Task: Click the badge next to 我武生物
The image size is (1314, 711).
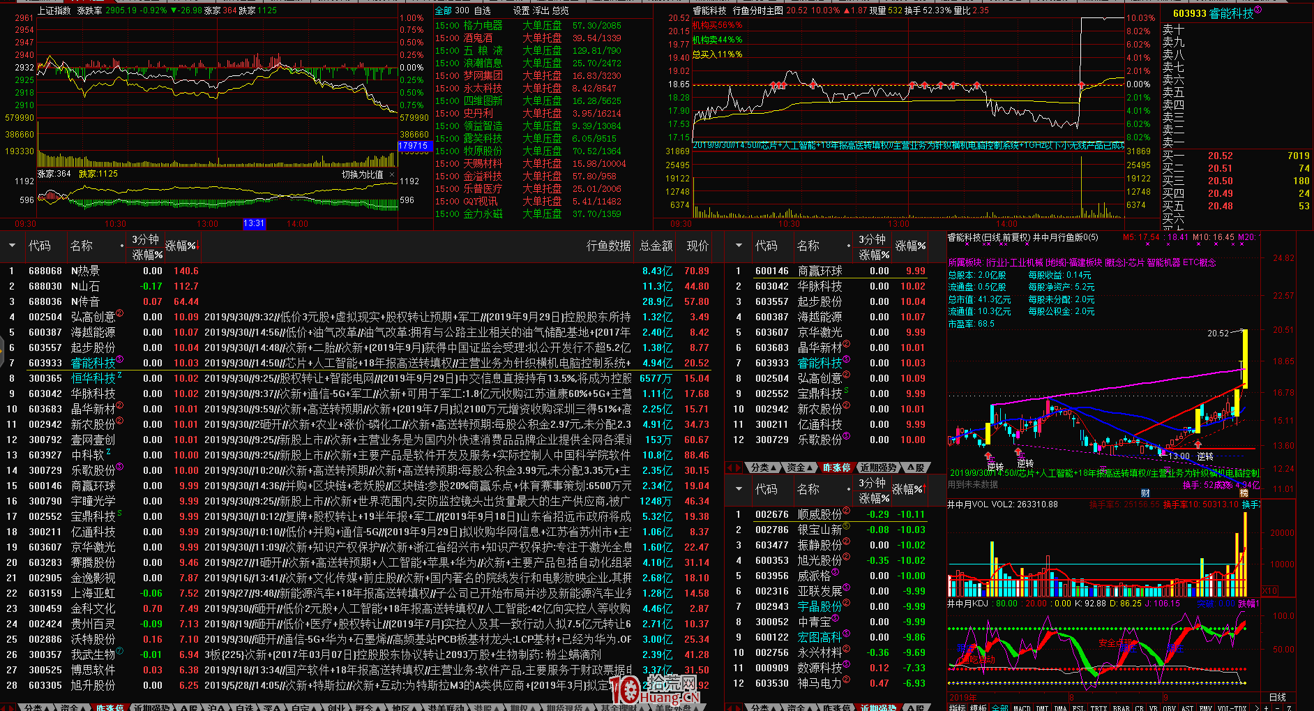Action: point(119,651)
